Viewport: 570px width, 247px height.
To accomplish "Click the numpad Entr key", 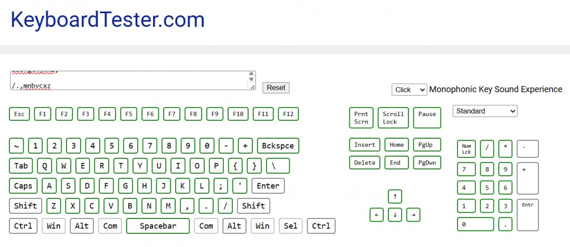I will click(x=527, y=215).
